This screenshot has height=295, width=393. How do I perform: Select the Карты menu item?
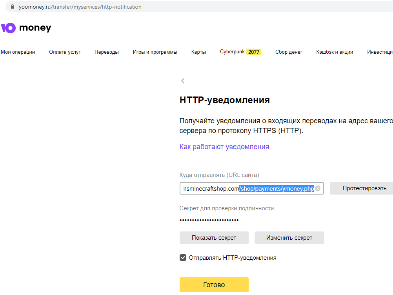(x=198, y=52)
